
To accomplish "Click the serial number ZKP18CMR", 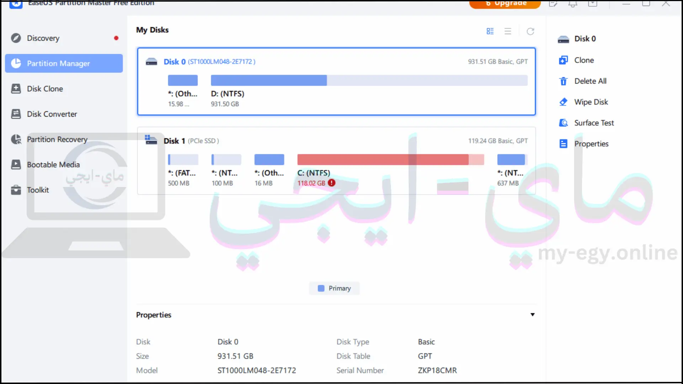I will (437, 370).
